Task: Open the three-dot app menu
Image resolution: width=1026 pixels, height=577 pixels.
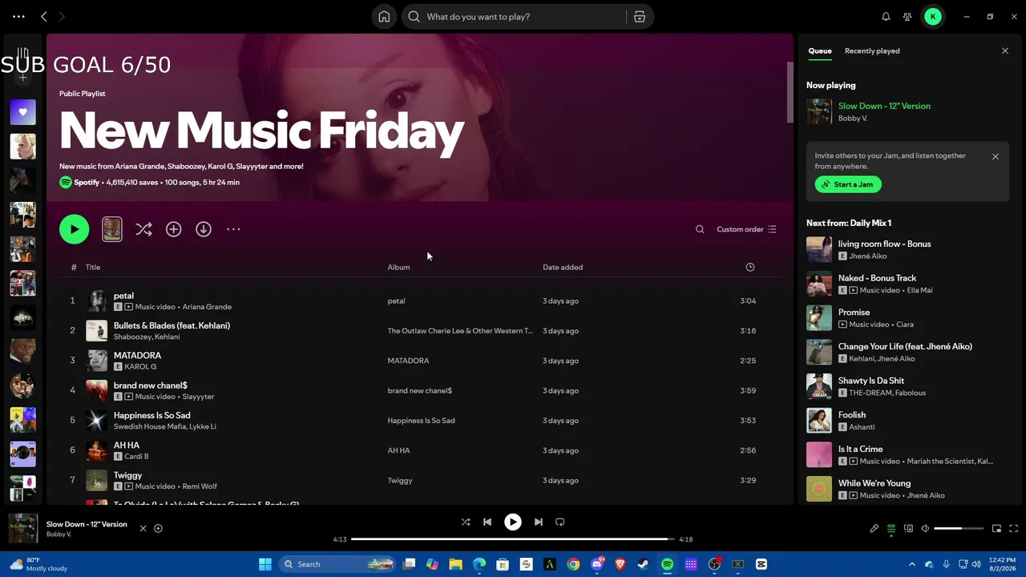Action: (18, 17)
